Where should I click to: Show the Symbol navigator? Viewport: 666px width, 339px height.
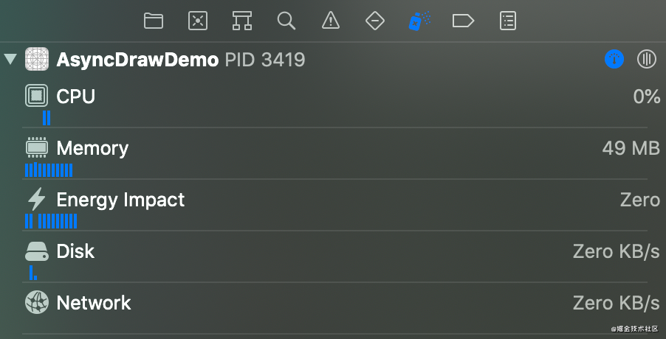coord(242,21)
